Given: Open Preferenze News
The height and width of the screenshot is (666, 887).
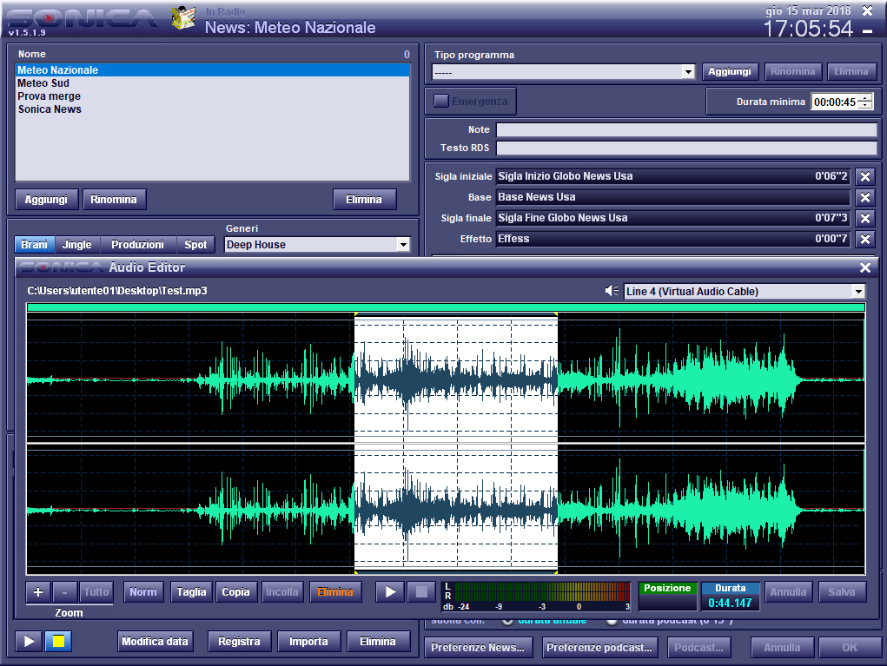Looking at the screenshot, I should click(x=478, y=648).
